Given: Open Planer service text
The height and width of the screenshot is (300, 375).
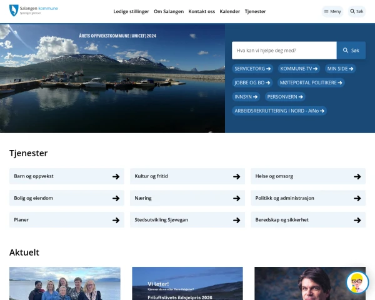Looking at the screenshot, I should tap(21, 220).
